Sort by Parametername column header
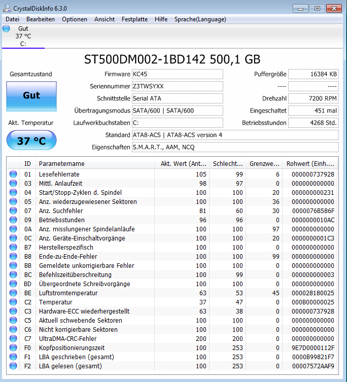Image resolution: width=347 pixels, height=382 pixels. (95, 163)
